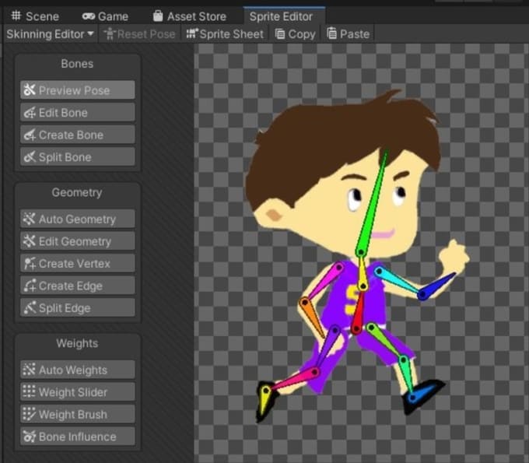Select the Preview Pose tool
The width and height of the screenshot is (529, 463).
78,89
